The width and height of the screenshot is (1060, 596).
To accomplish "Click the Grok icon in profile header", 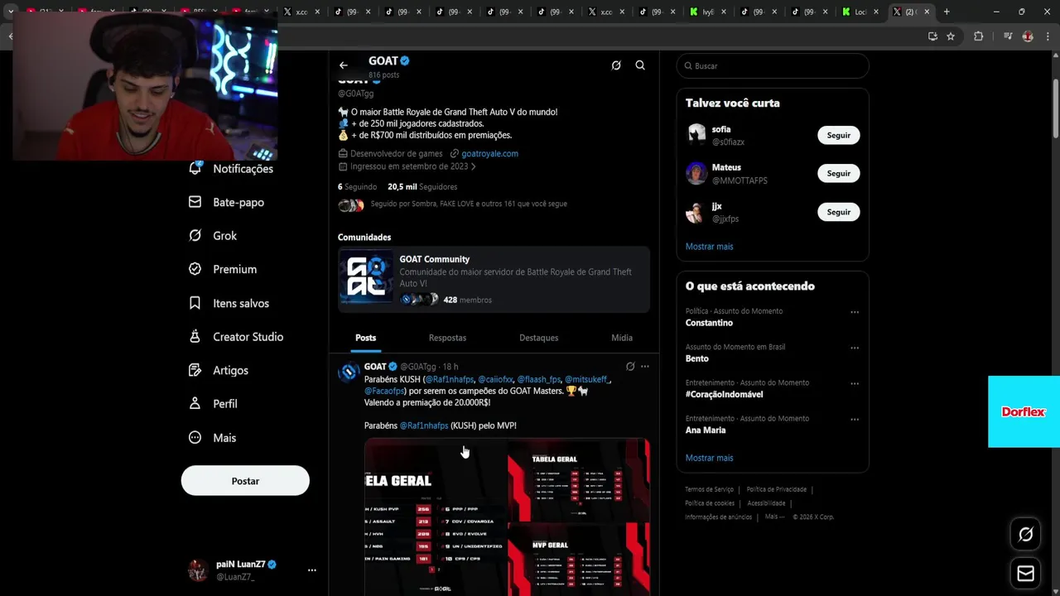I will coord(616,65).
